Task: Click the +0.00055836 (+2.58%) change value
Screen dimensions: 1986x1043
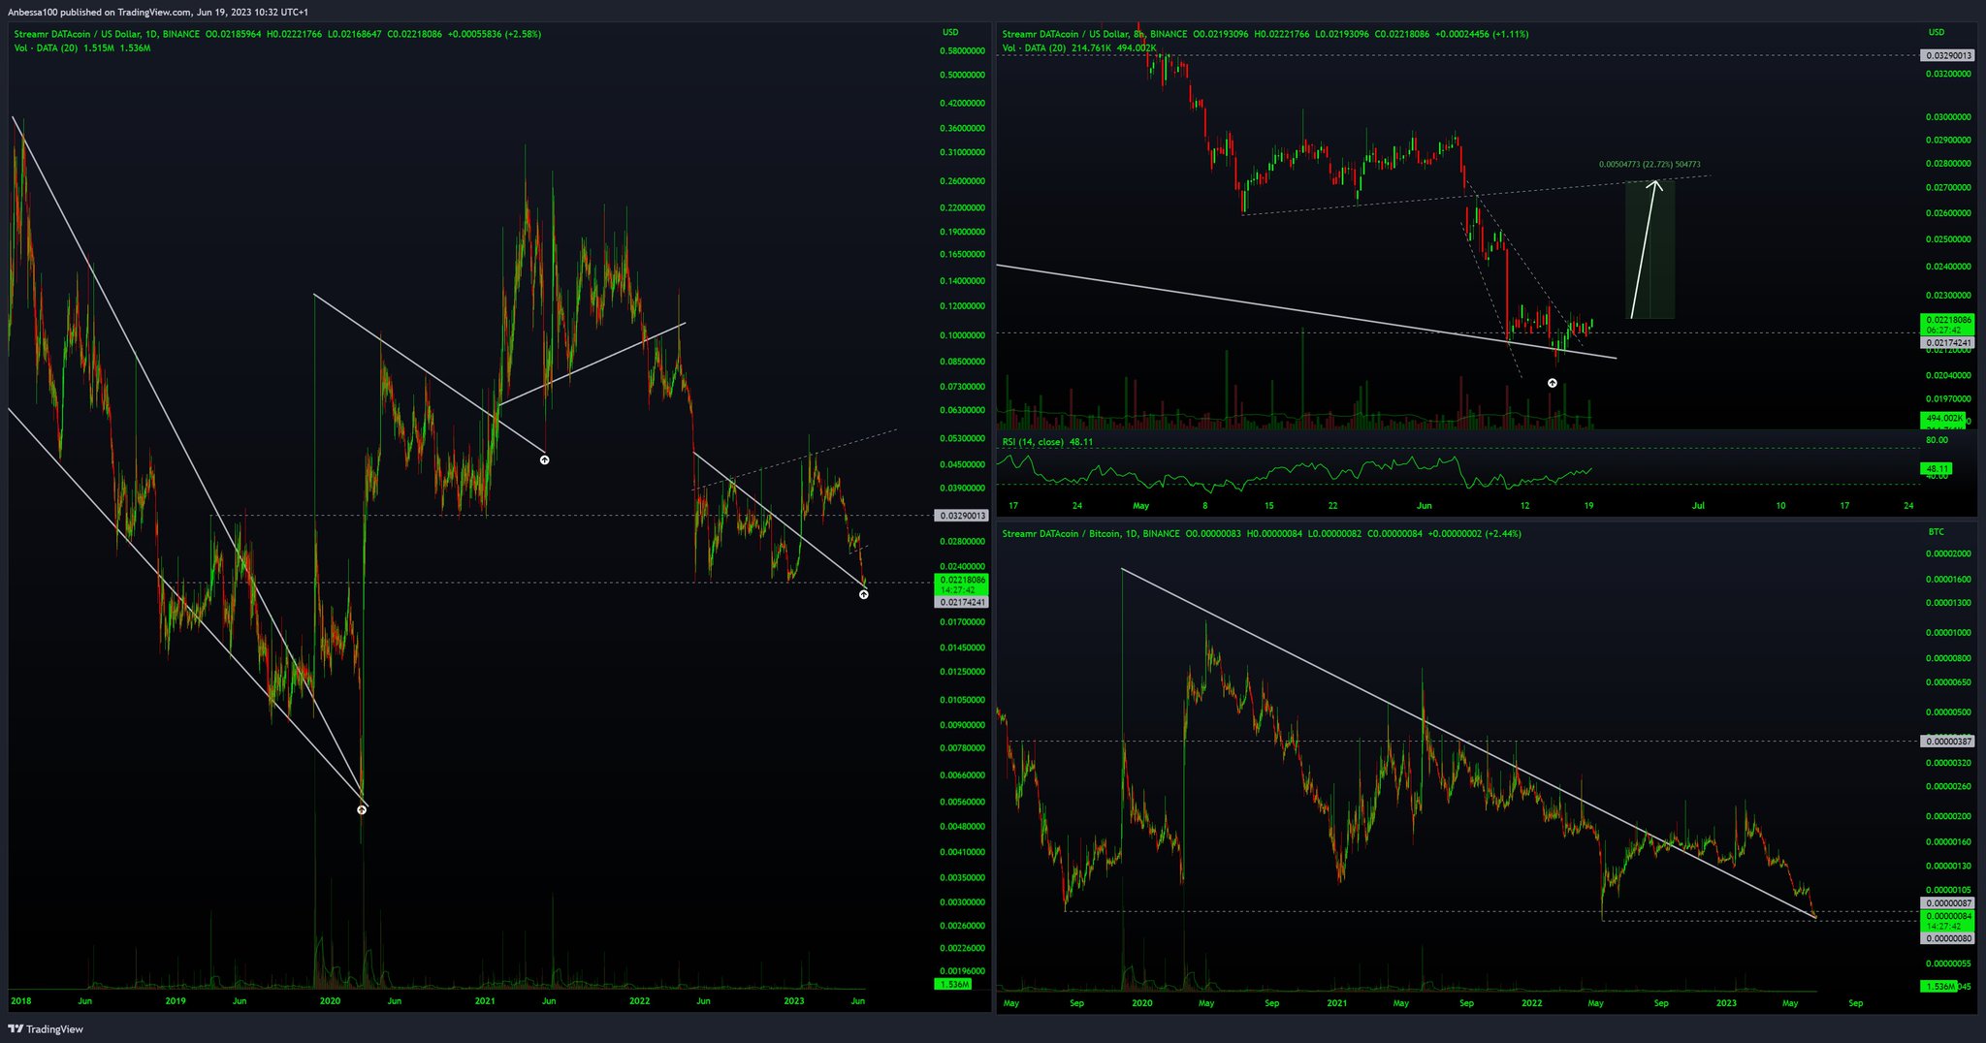Action: coord(495,34)
